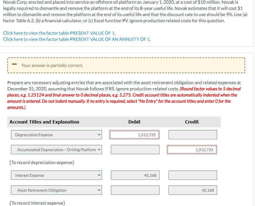Click empty credit field in Interest Expense row

(192, 175)
